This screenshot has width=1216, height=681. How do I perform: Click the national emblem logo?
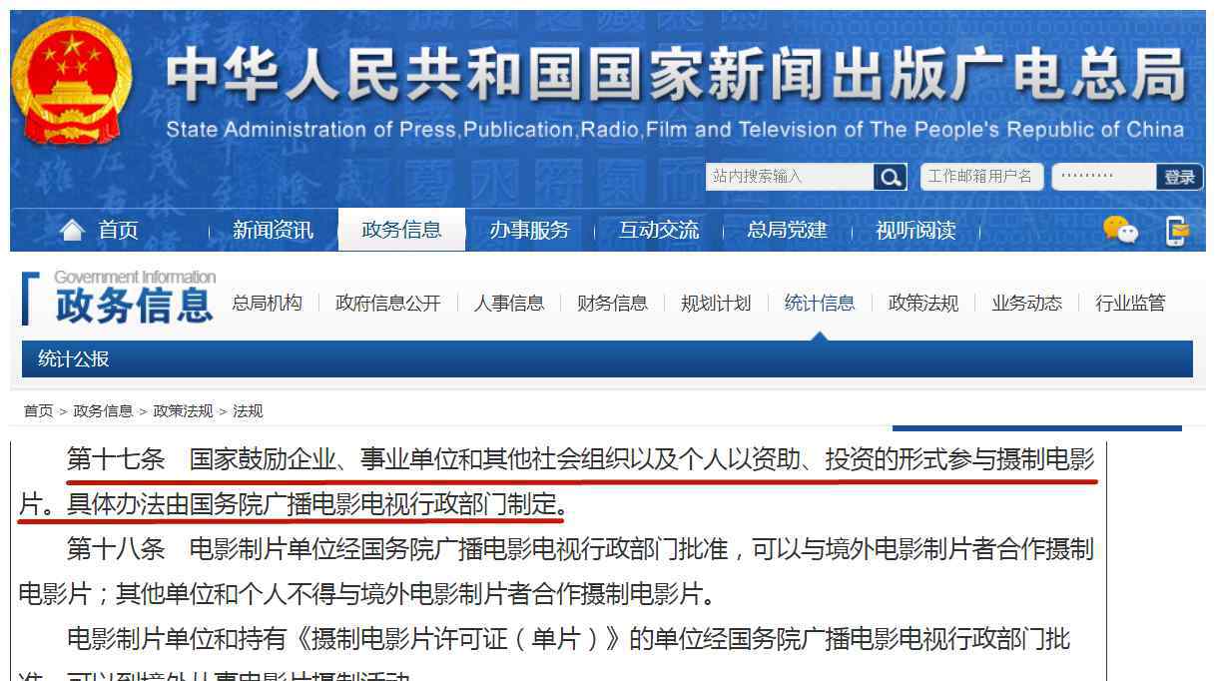[71, 80]
